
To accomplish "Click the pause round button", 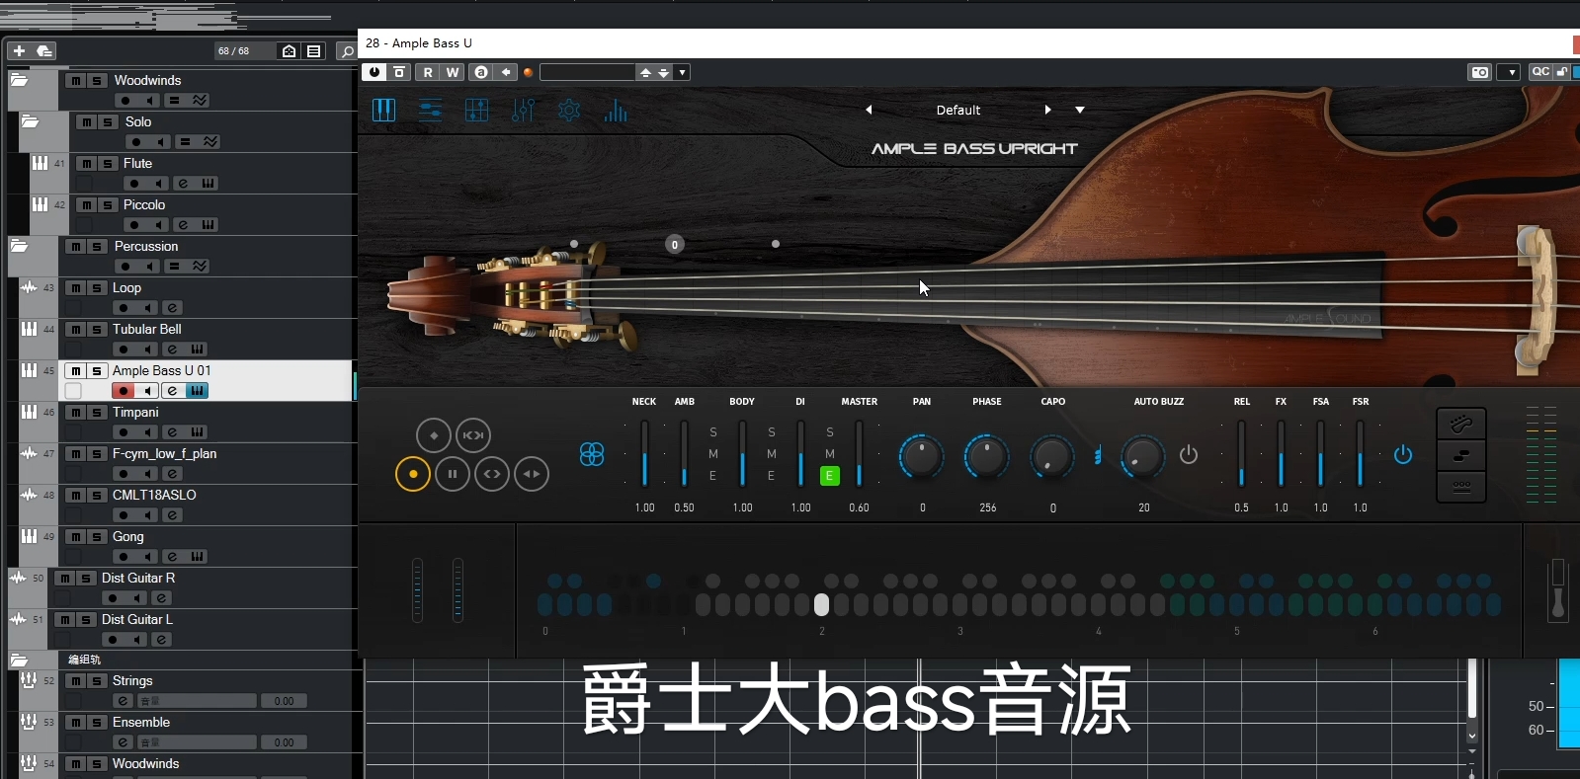I will 453,474.
